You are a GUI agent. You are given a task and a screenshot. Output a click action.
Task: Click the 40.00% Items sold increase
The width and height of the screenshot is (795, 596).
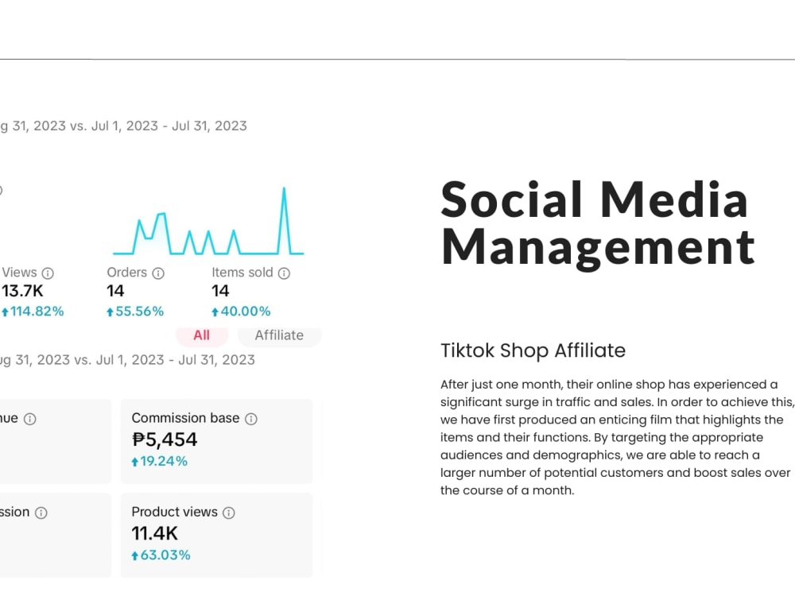pyautogui.click(x=241, y=312)
